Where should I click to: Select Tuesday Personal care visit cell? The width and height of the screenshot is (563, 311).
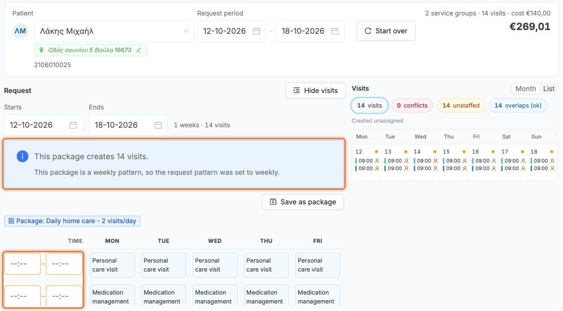tap(163, 265)
